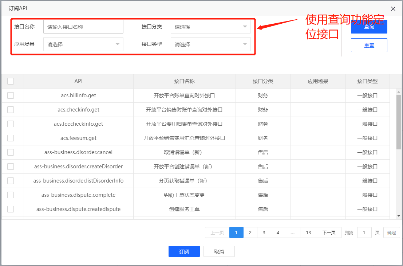Click the 订阅 subscribe button
The height and width of the screenshot is (266, 403).
pos(184,251)
